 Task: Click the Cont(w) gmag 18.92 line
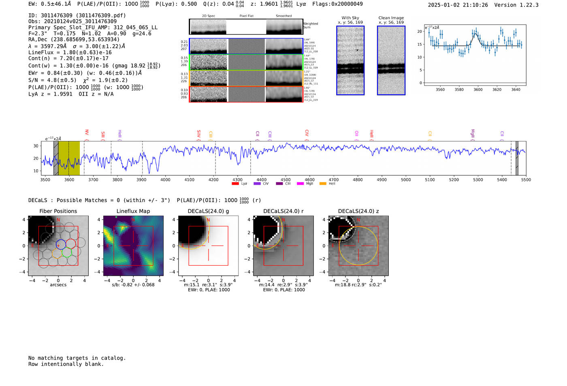click(94, 66)
